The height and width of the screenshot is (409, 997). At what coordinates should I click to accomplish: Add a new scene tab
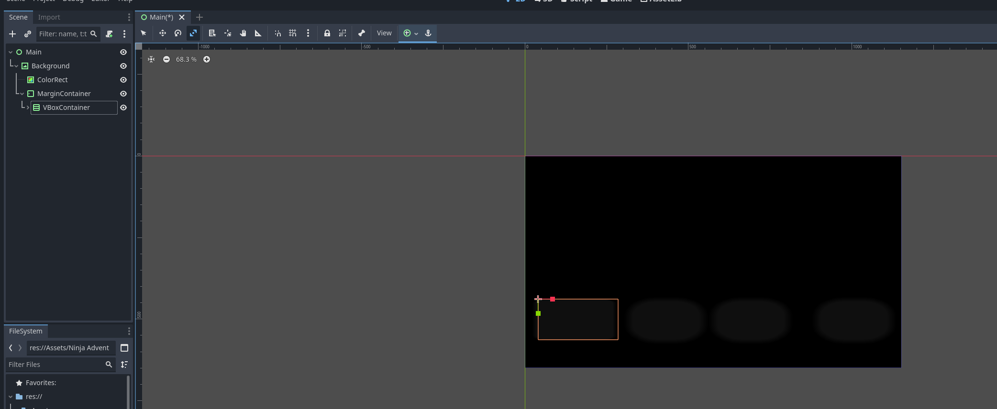click(199, 17)
